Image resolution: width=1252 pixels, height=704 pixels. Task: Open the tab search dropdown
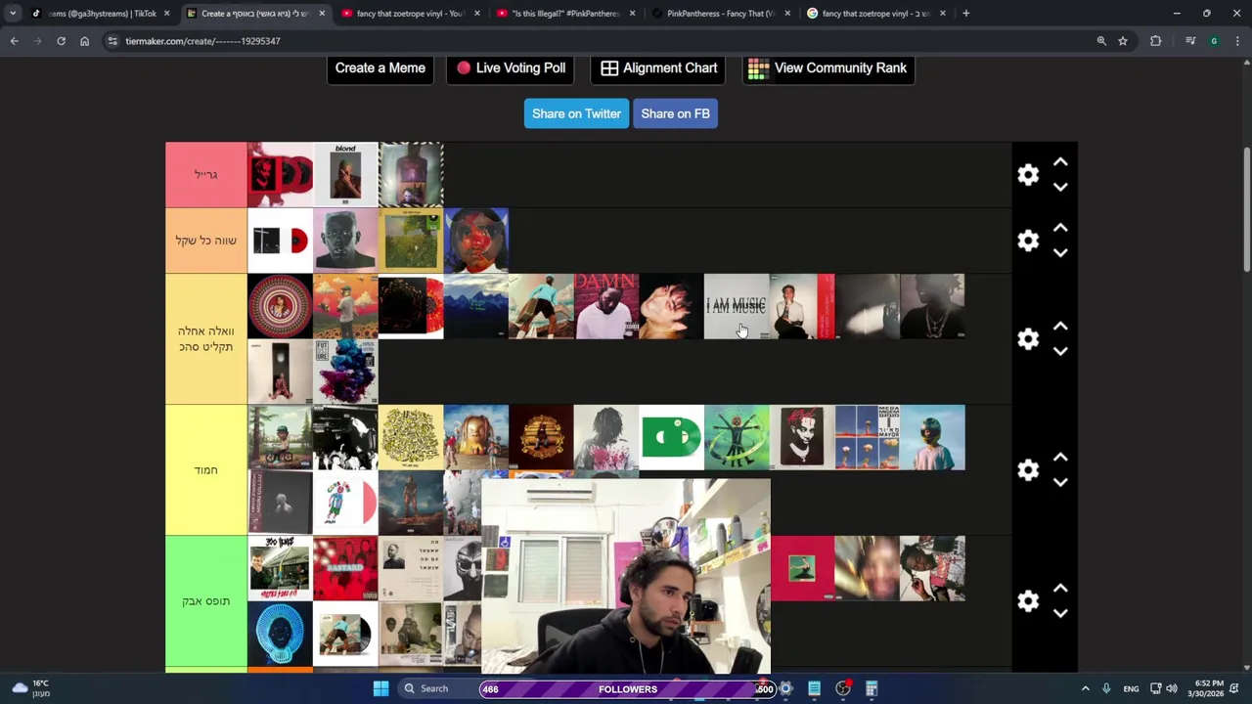[x=13, y=14]
